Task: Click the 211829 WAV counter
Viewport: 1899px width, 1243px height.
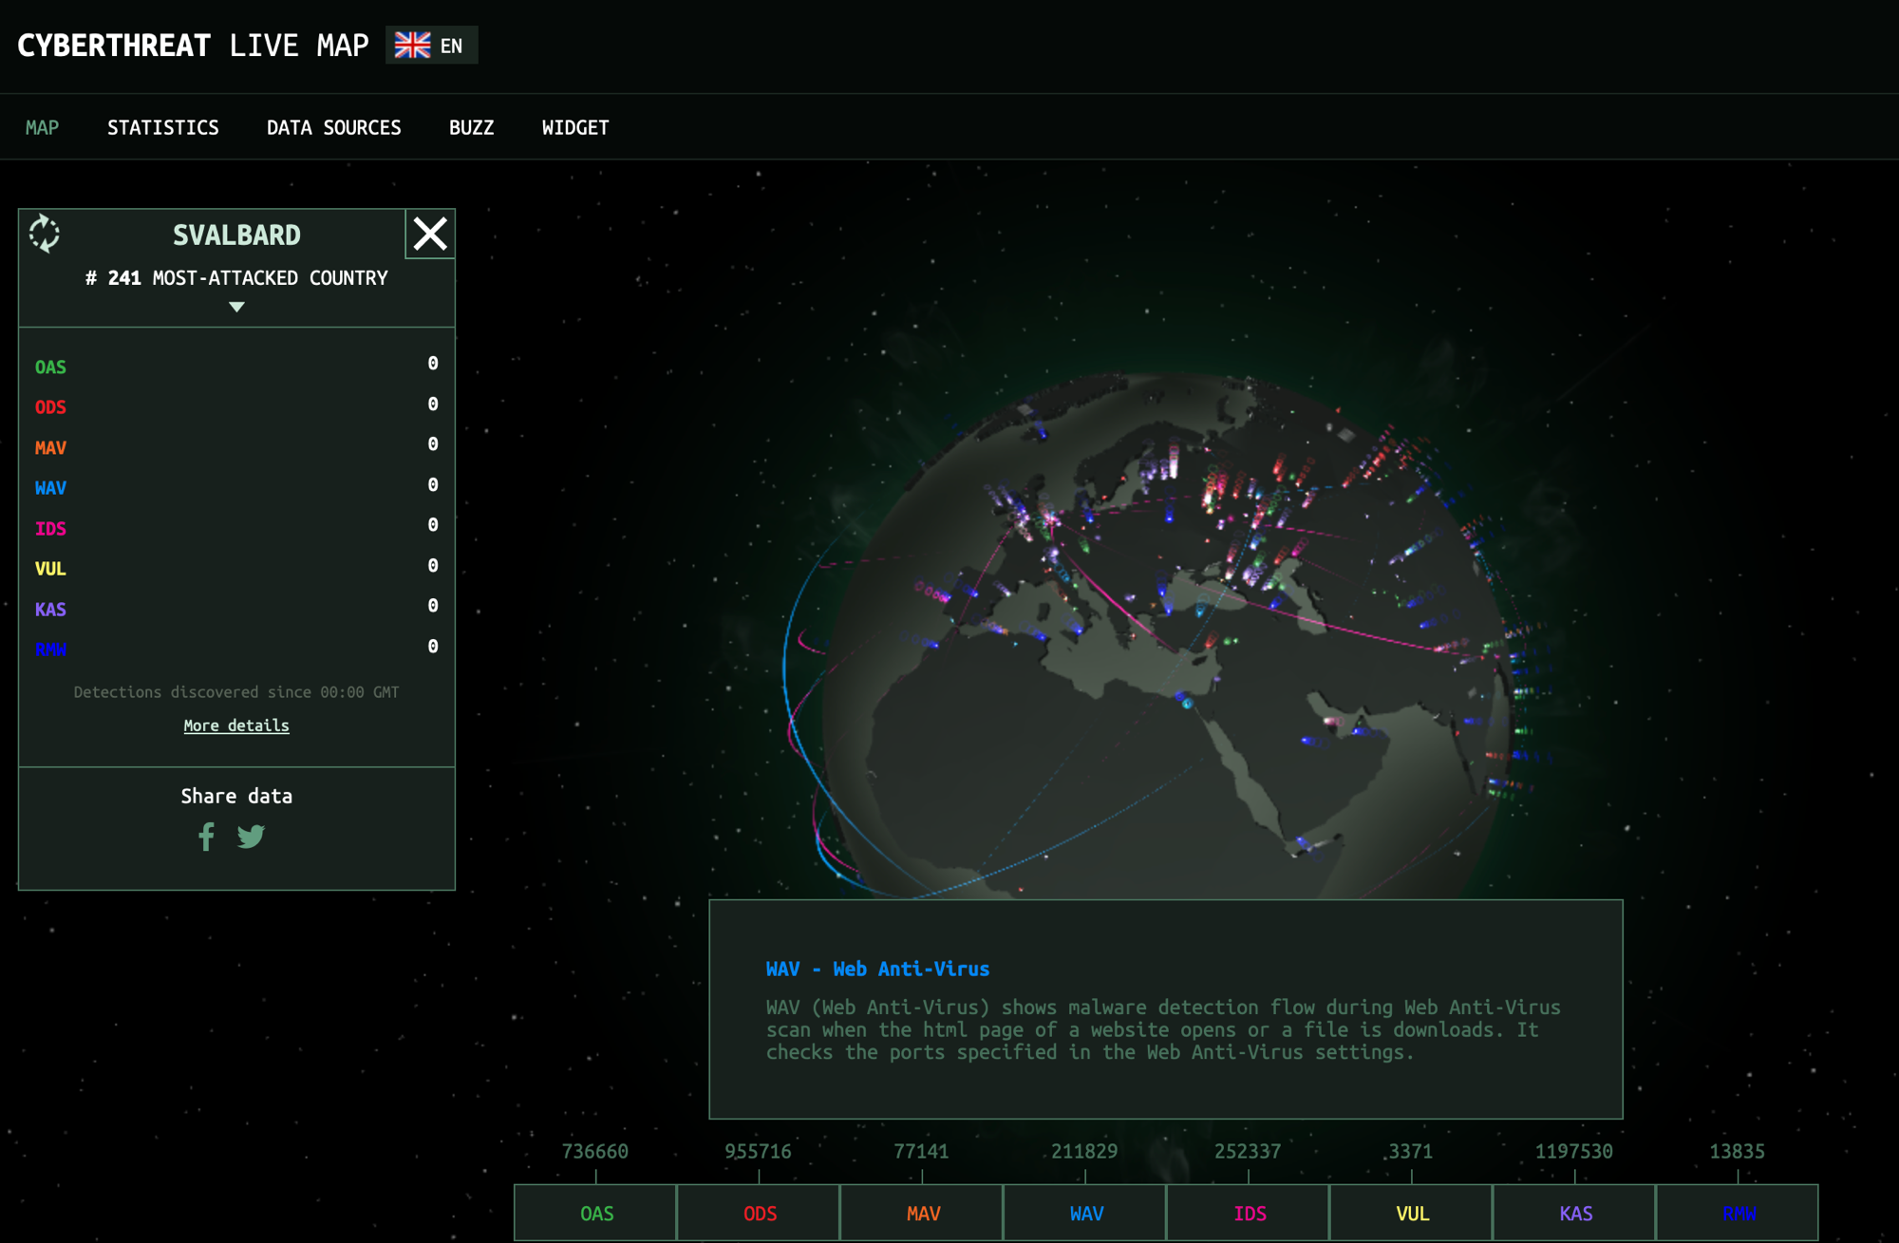Action: pos(1084,1151)
